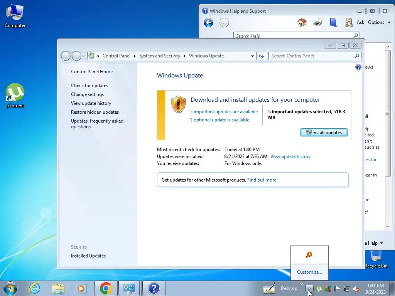Open Help and Support home icon
The height and width of the screenshot is (296, 395).
coord(302,22)
